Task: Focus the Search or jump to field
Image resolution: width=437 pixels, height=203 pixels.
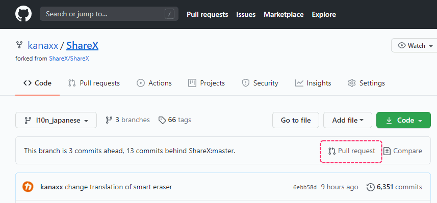Action: (x=109, y=14)
